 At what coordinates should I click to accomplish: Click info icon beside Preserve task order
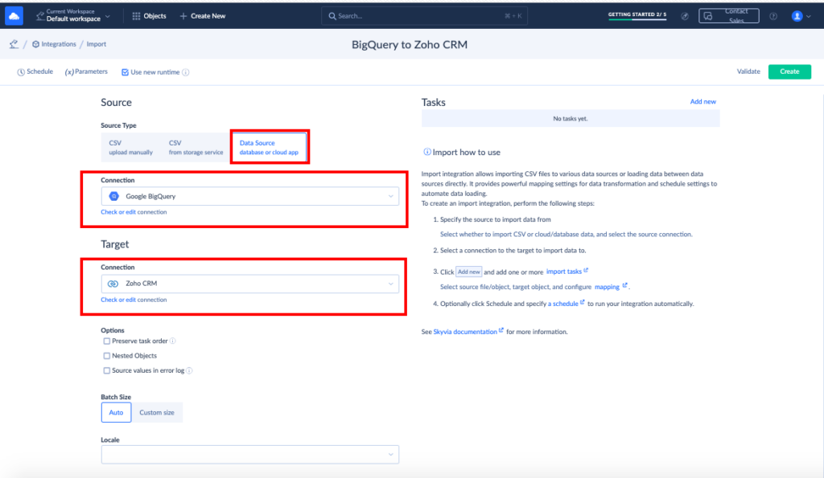pos(173,341)
